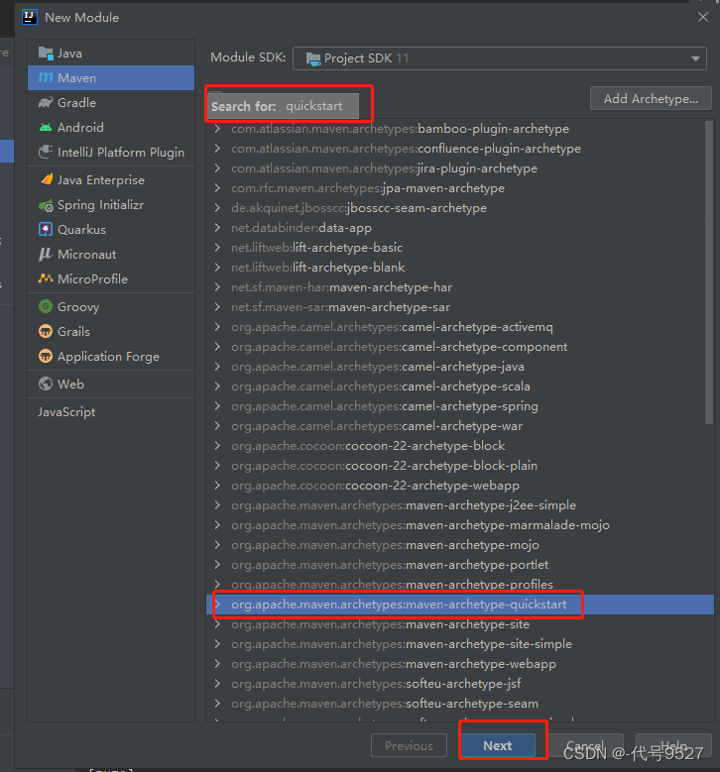The width and height of the screenshot is (720, 772).
Task: Select camel-archetype-component row
Action: (x=460, y=347)
